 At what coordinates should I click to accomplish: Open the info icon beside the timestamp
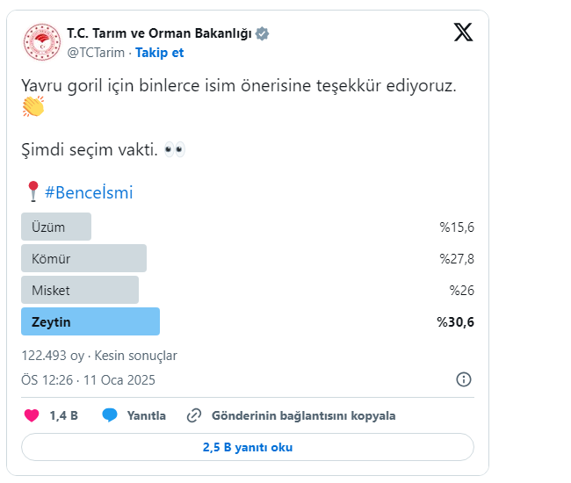pos(464,379)
